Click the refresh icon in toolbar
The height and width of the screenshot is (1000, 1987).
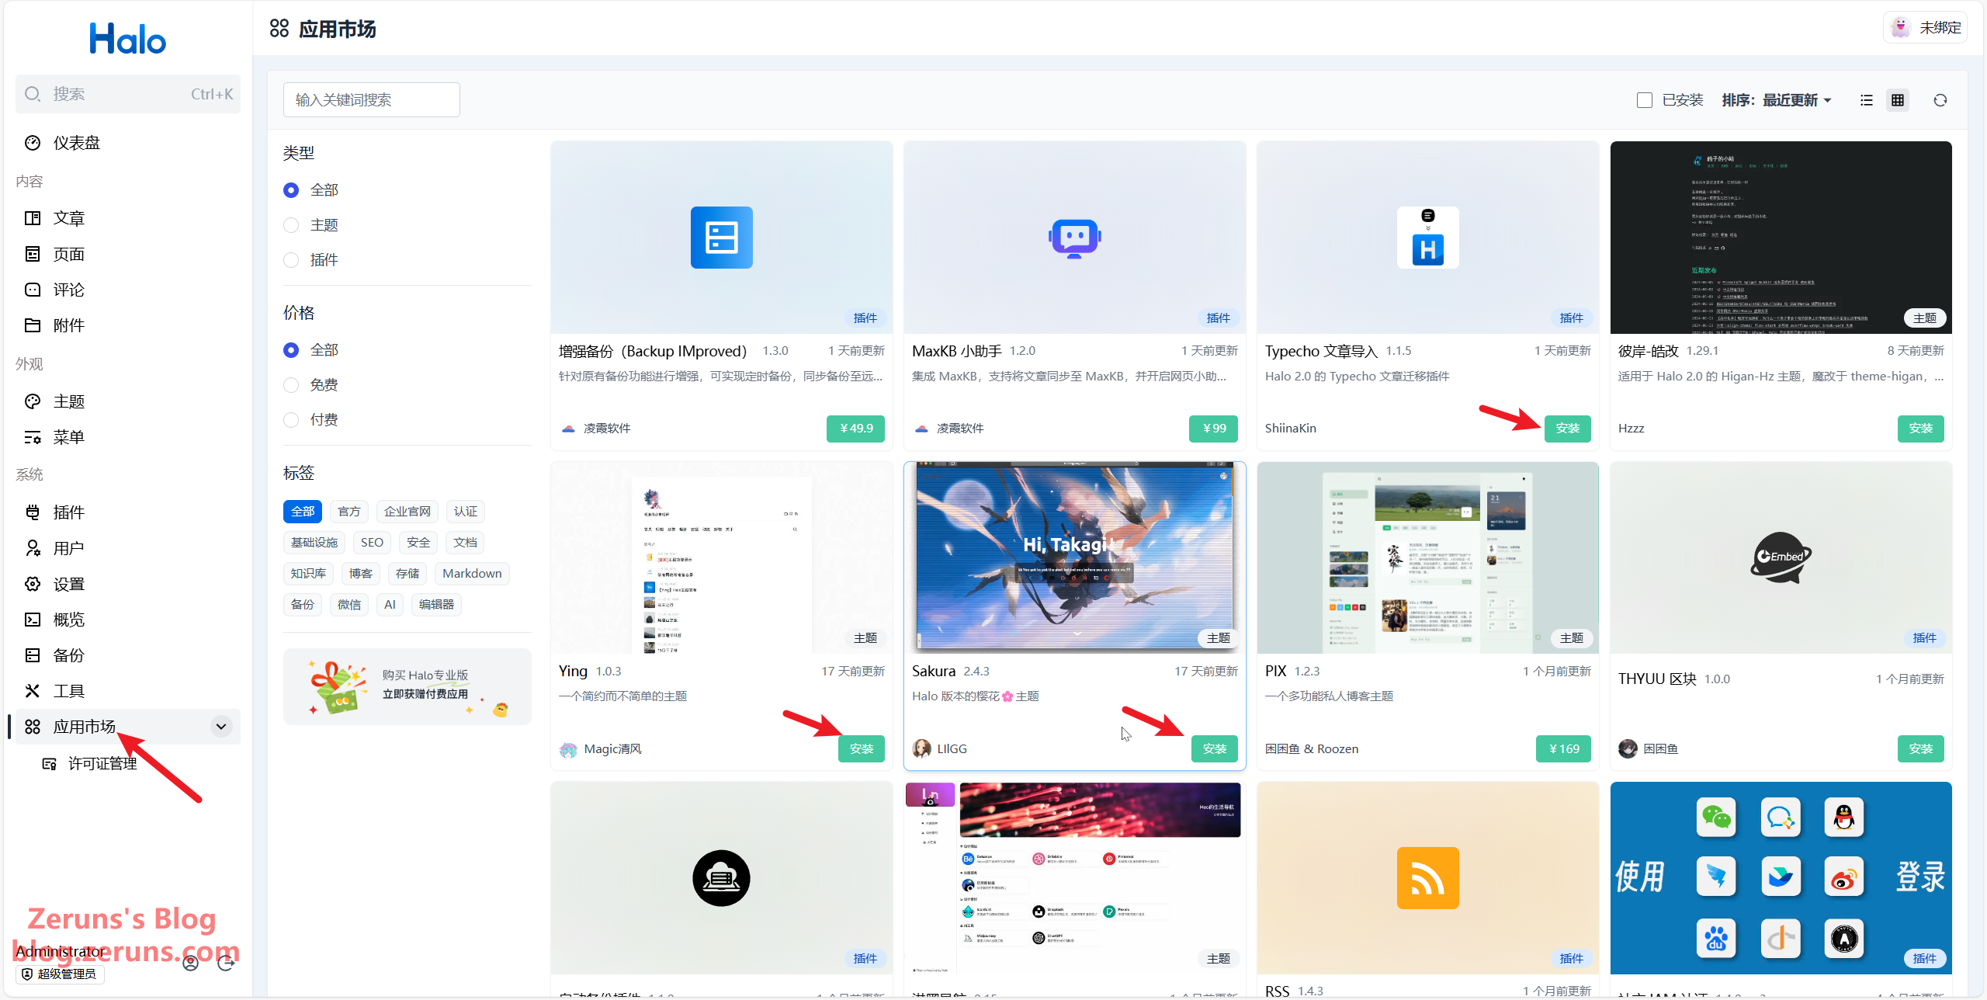pyautogui.click(x=1940, y=100)
